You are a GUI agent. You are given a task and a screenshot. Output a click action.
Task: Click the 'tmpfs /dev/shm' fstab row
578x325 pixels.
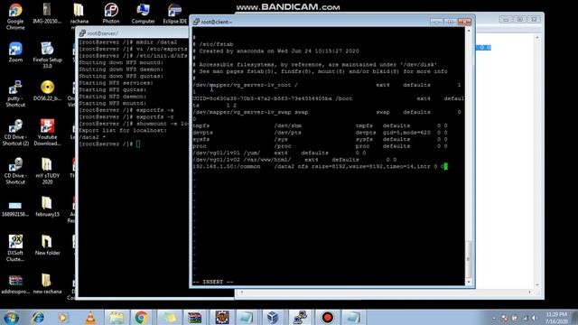point(320,126)
